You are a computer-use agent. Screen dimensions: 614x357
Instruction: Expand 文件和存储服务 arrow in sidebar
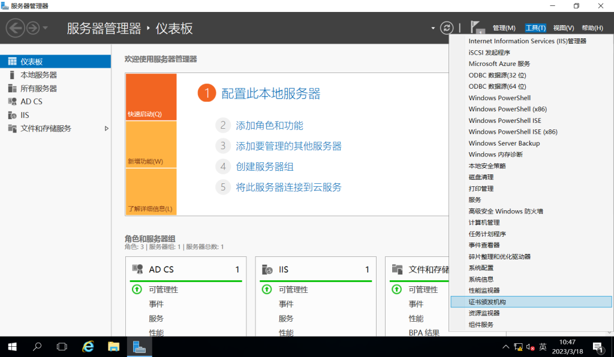(x=106, y=128)
